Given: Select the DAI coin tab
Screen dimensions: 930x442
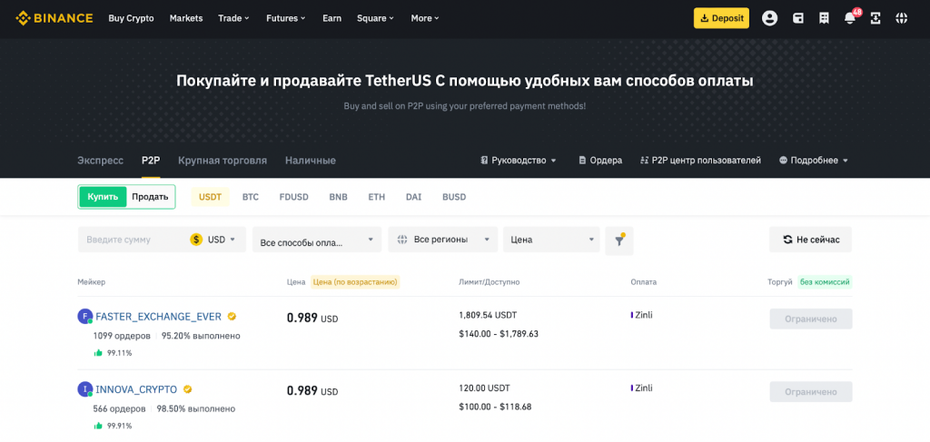Looking at the screenshot, I should pyautogui.click(x=414, y=197).
